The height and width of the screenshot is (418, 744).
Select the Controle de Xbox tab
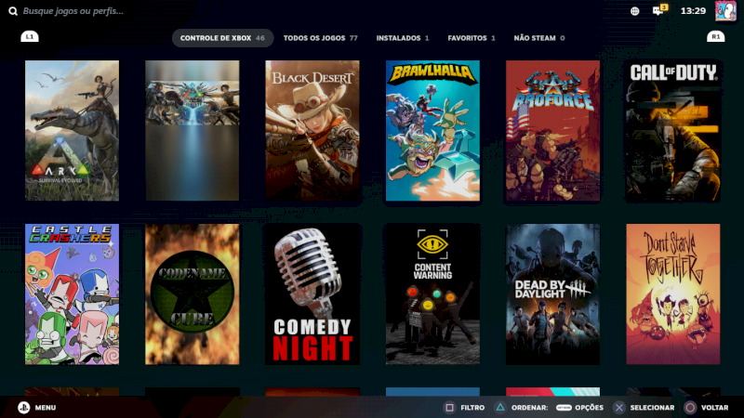click(x=222, y=38)
